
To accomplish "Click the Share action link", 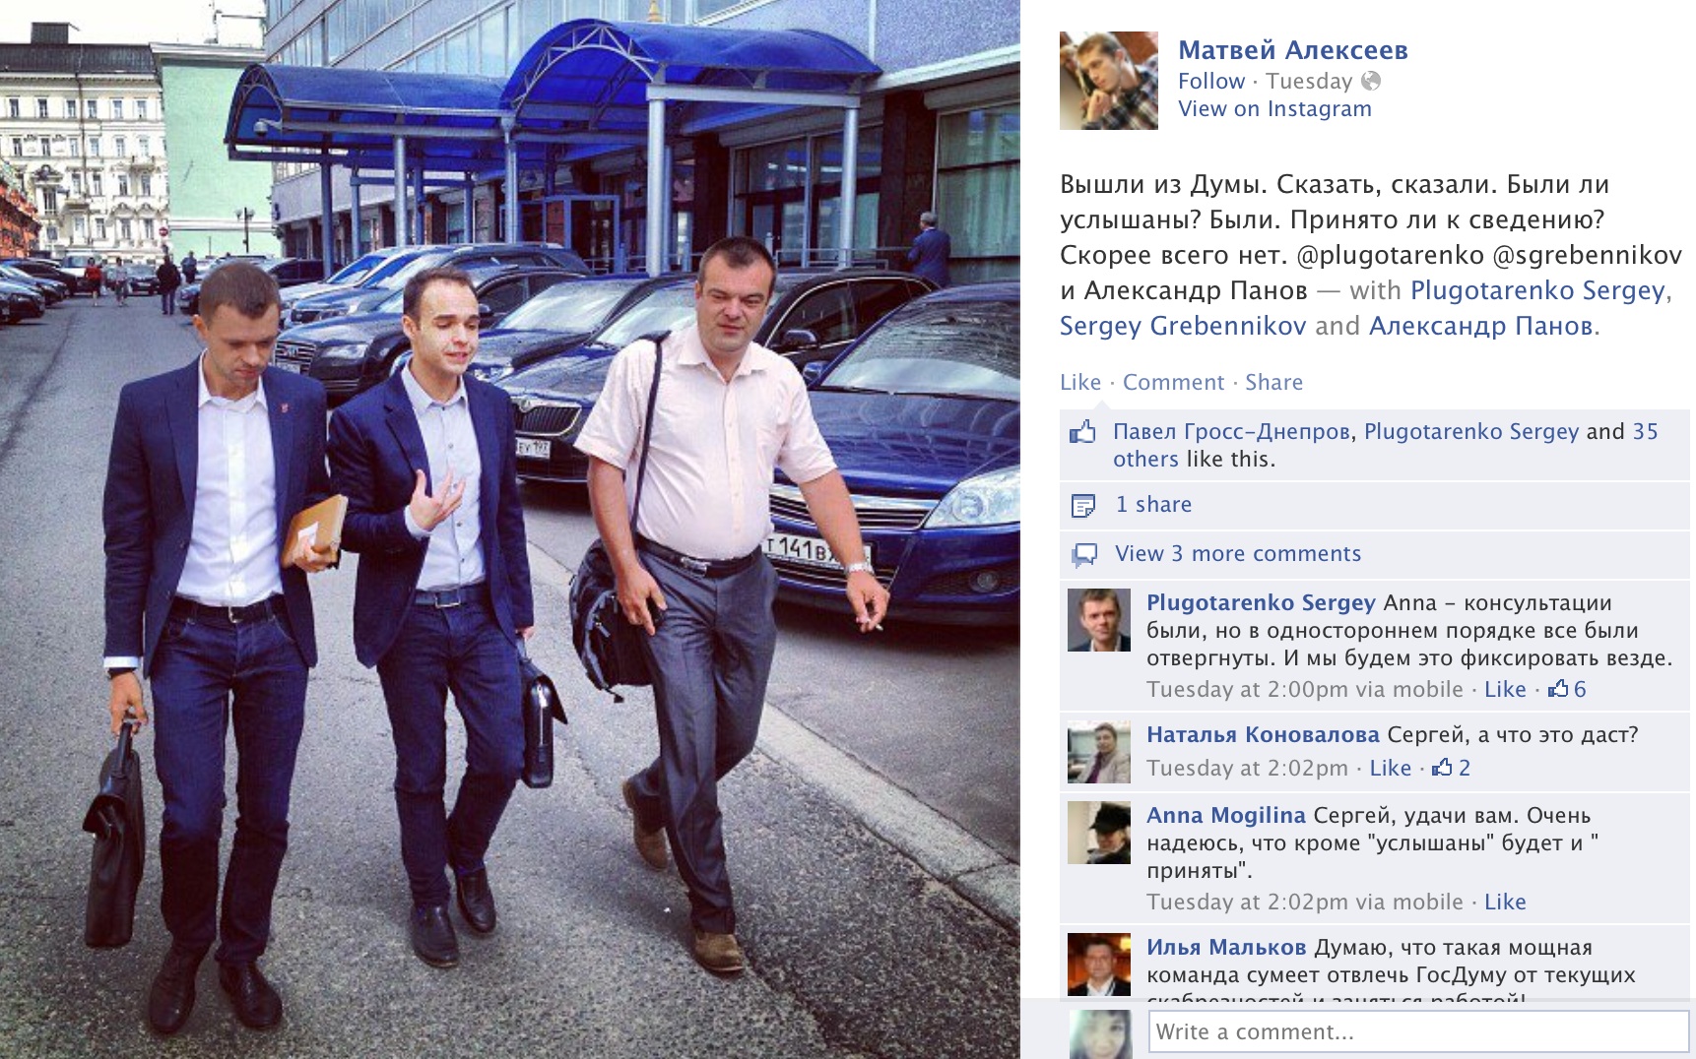I will coord(1273,382).
